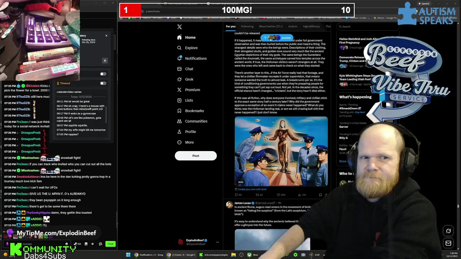Click the browser page scrollbar thumb

coord(458,206)
